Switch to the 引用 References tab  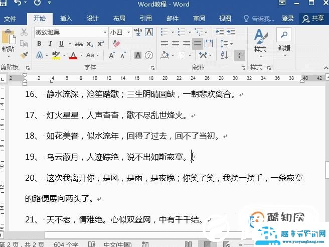point(146,19)
